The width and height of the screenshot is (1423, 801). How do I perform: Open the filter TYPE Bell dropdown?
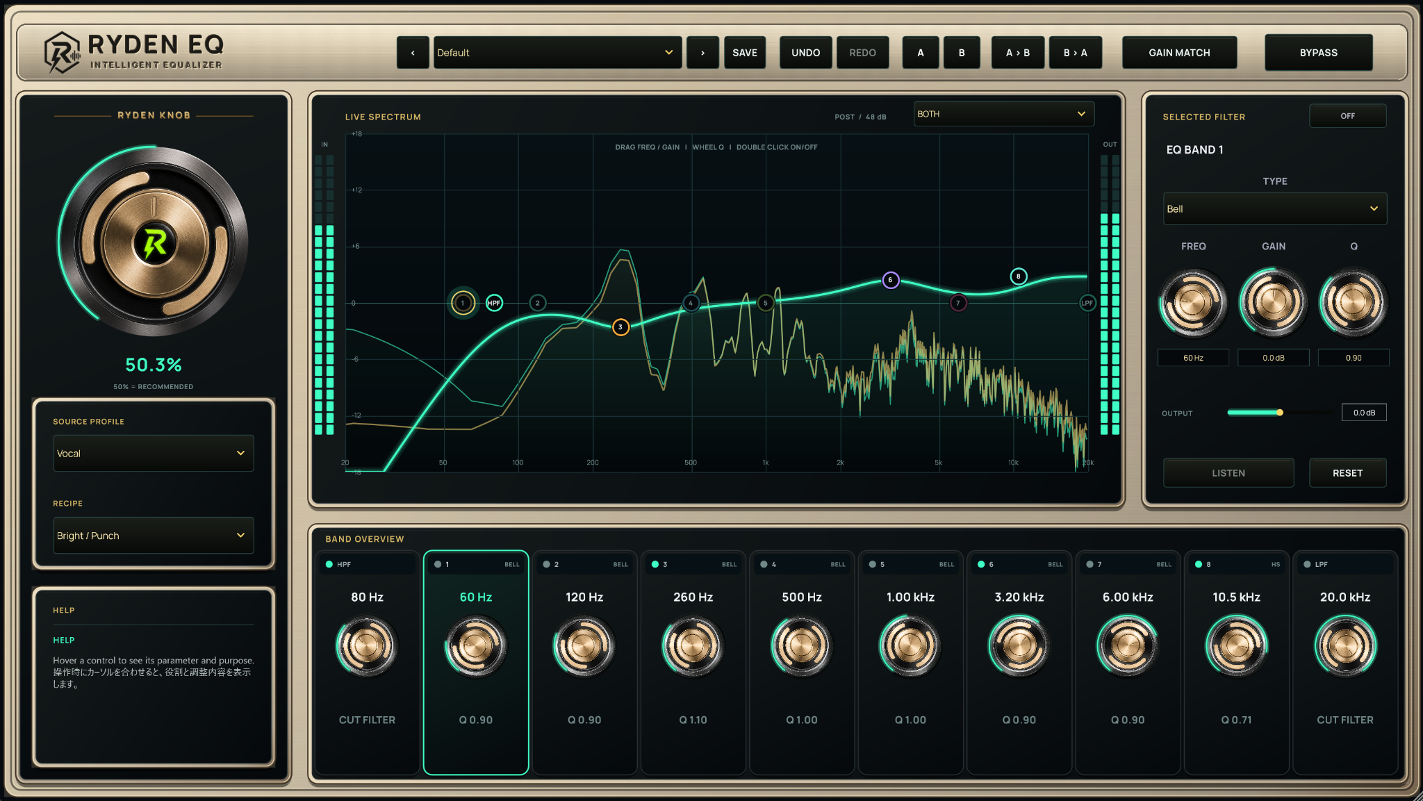[1275, 209]
